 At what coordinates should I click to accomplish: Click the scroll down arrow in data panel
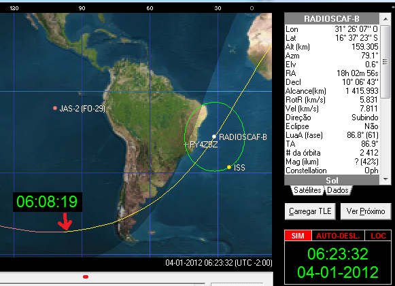pos(385,179)
